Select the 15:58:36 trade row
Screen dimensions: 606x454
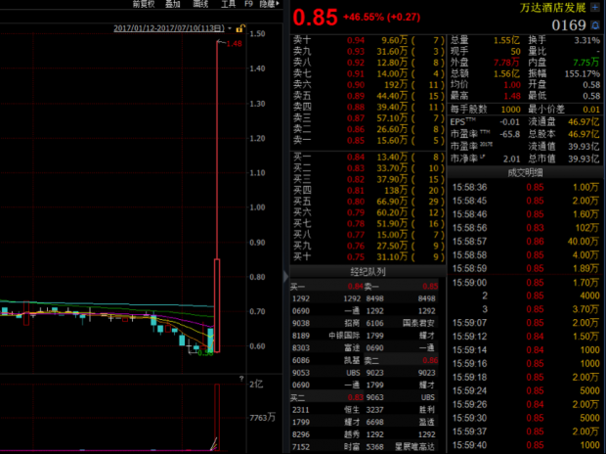click(525, 187)
